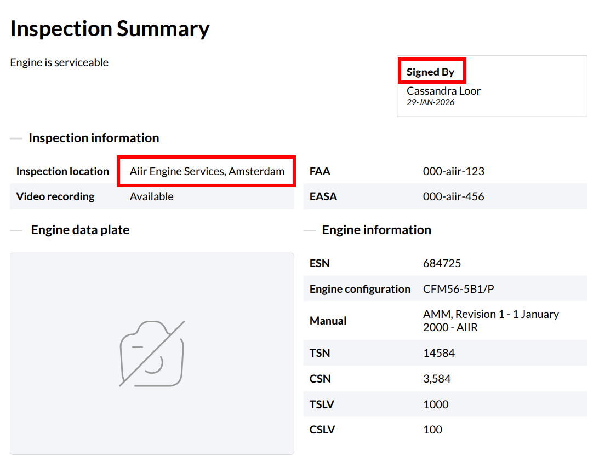Click the Engine data plate section header
Screen dimensions: 599x463
(80, 230)
